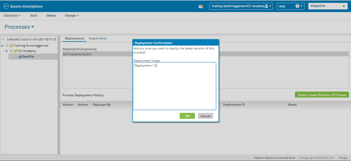
Task: Open the Dashboard menu
Action: (x=12, y=16)
